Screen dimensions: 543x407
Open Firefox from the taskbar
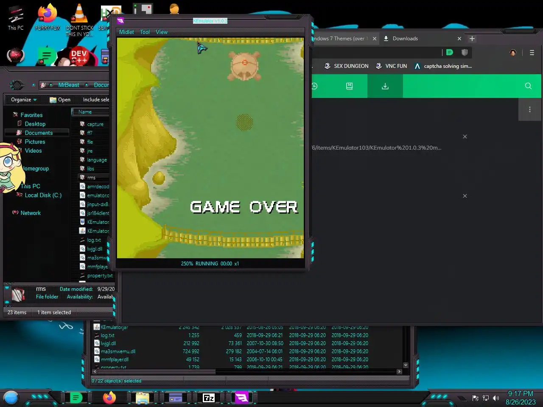tap(109, 398)
